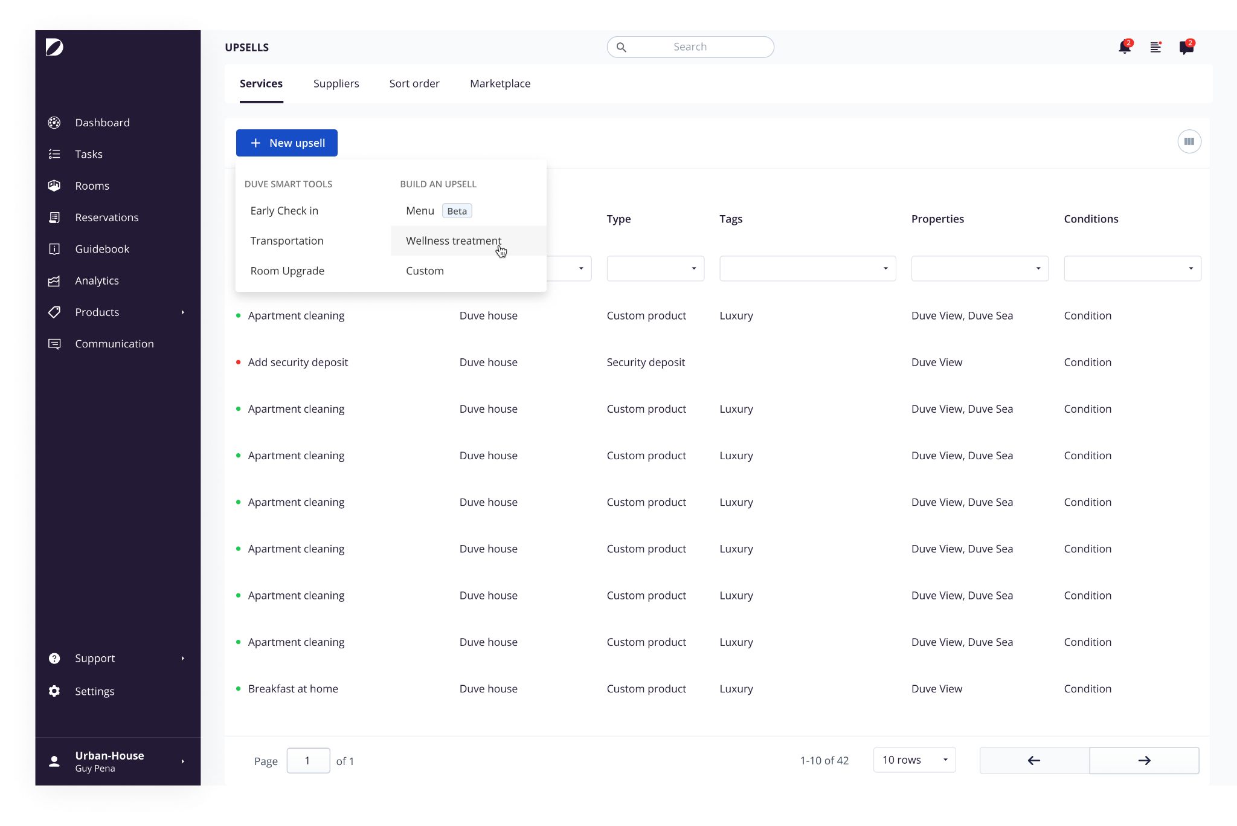This screenshot has height=826, width=1237.
Task: Click the Duve logo icon
Action: [54, 47]
